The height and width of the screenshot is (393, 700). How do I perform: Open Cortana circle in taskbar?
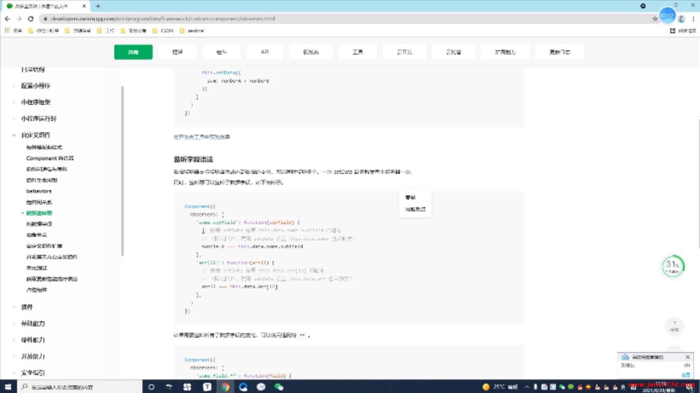151,387
